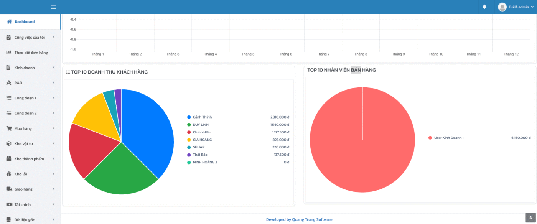The image size is (537, 224).
Task: Click the Quang Trung Software link
Action: pyautogui.click(x=312, y=219)
